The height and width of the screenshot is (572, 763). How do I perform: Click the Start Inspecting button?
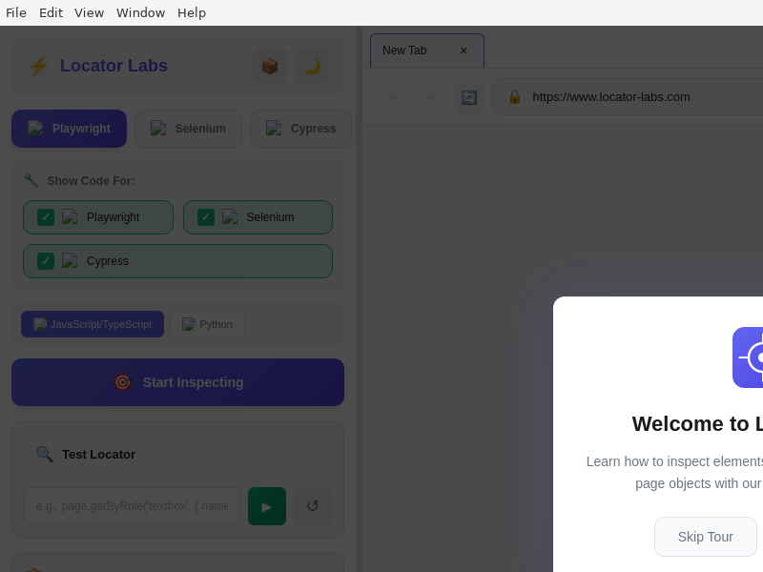point(177,382)
